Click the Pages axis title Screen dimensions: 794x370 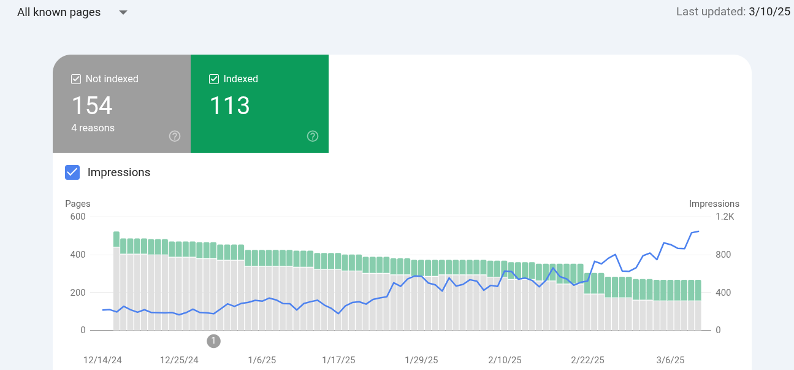(78, 204)
